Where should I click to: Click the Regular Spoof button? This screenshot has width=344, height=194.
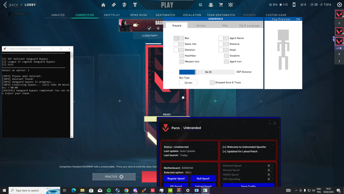[x=176, y=179]
